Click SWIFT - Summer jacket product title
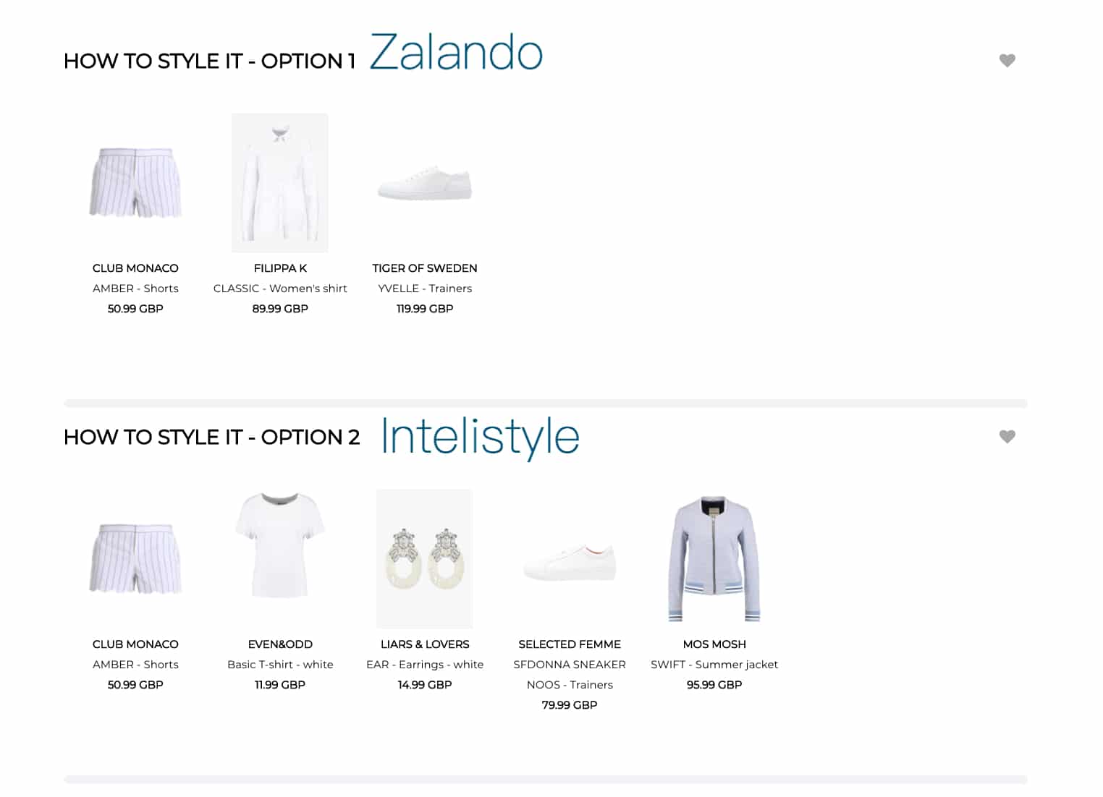The width and height of the screenshot is (1103, 797). pos(714,665)
